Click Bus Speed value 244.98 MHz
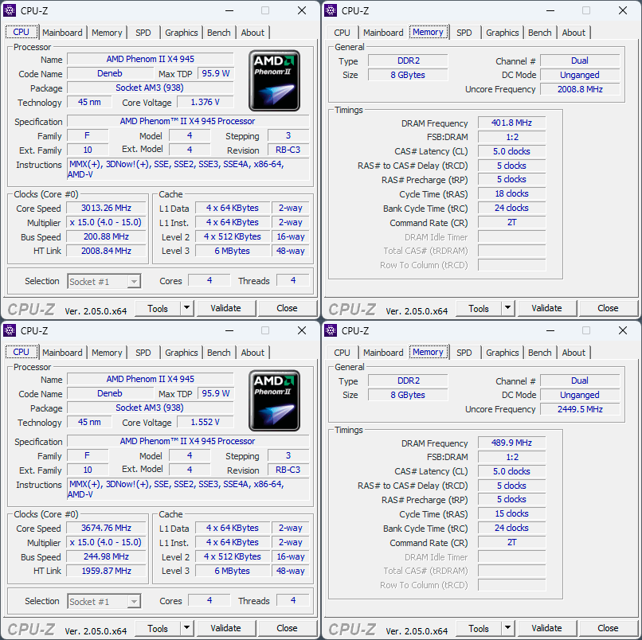This screenshot has height=640, width=642. point(106,556)
